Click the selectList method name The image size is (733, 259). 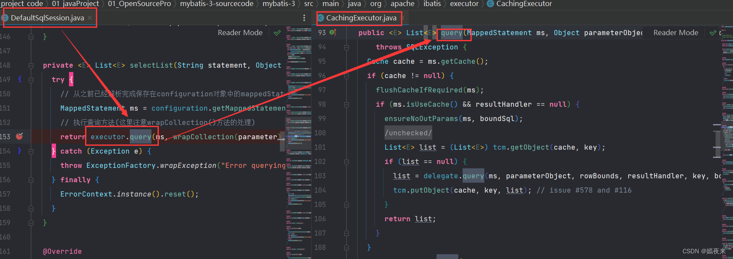tap(151, 65)
